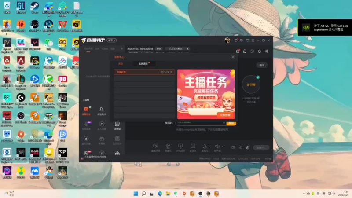This screenshot has height=198, width=352.
Task: Open the Recycle Bin on desktop
Action: point(7,7)
